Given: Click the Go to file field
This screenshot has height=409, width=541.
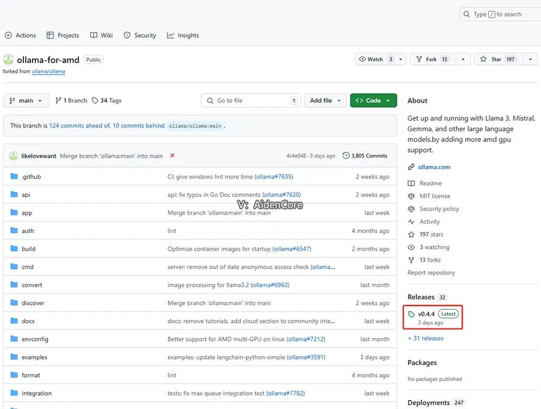Looking at the screenshot, I should (x=251, y=100).
